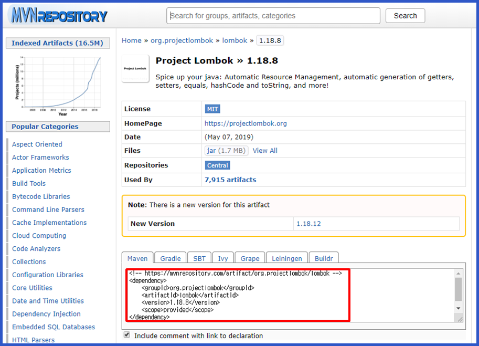Click the snippet scrollbar thumb
The image size is (479, 346).
458,289
